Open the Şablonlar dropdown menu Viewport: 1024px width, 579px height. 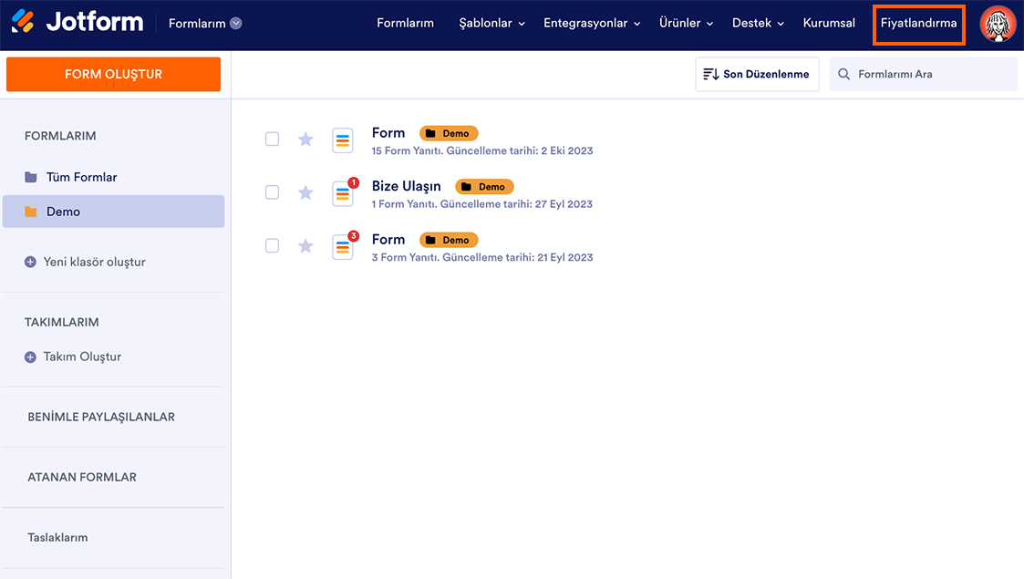click(x=491, y=24)
